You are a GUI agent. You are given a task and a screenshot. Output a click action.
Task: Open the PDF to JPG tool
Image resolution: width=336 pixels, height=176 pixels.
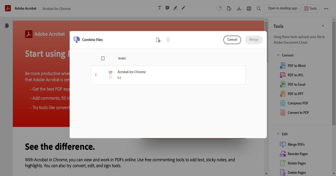291,75
